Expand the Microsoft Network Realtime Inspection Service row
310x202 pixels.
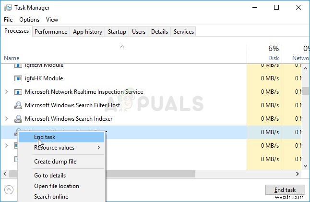(x=6, y=92)
